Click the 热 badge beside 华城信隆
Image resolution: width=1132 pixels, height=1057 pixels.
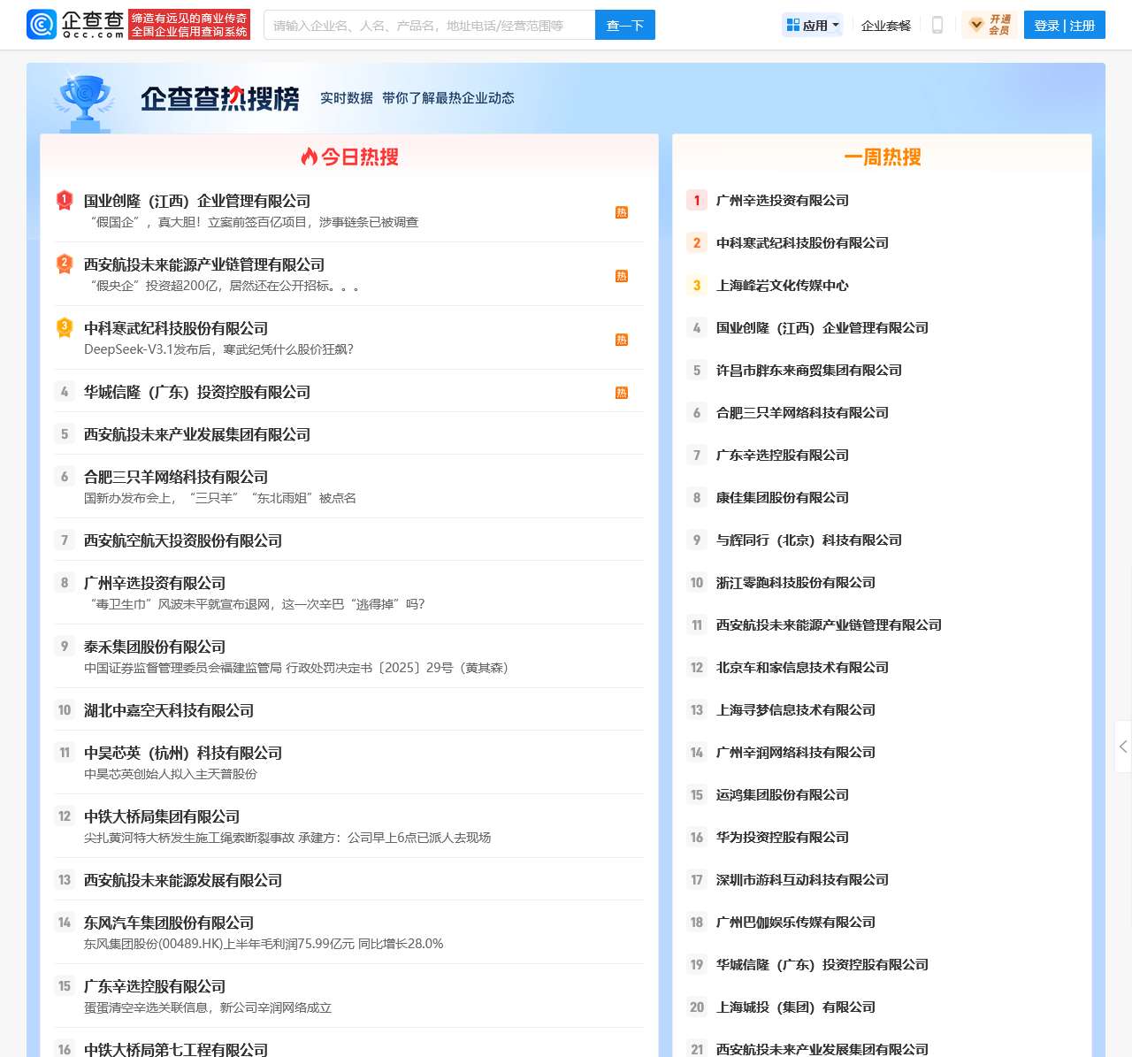[622, 392]
